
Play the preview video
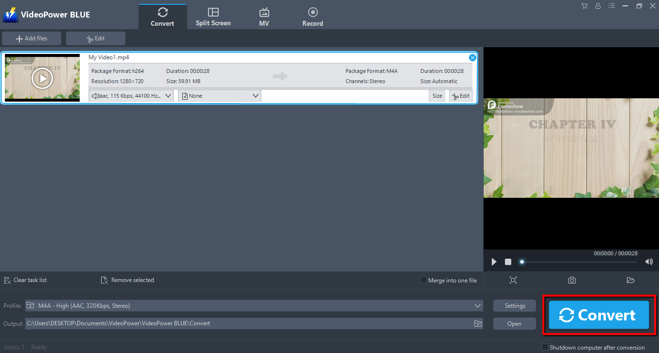[x=494, y=262]
